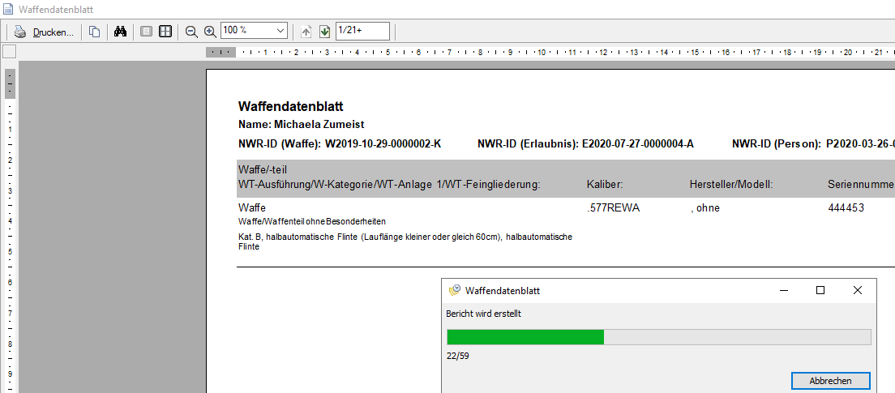Click the Waffendatenblatt dialog title icon
This screenshot has width=895, height=393.
(x=454, y=290)
